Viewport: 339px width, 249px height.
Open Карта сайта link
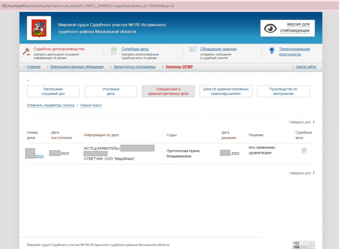click(306, 67)
